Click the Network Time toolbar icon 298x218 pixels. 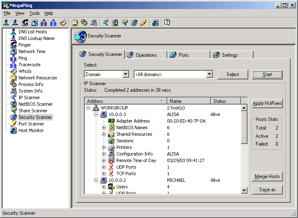35,23
